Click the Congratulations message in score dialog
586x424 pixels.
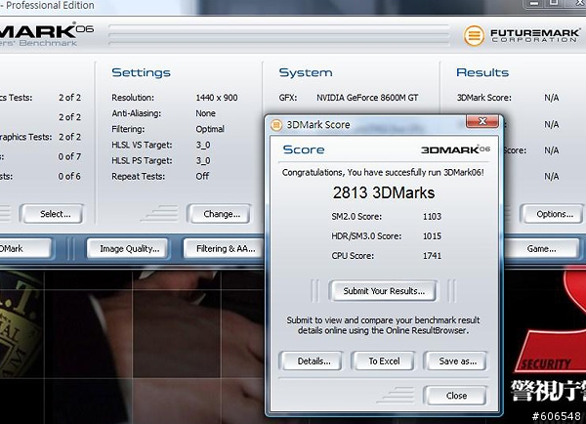tap(383, 172)
